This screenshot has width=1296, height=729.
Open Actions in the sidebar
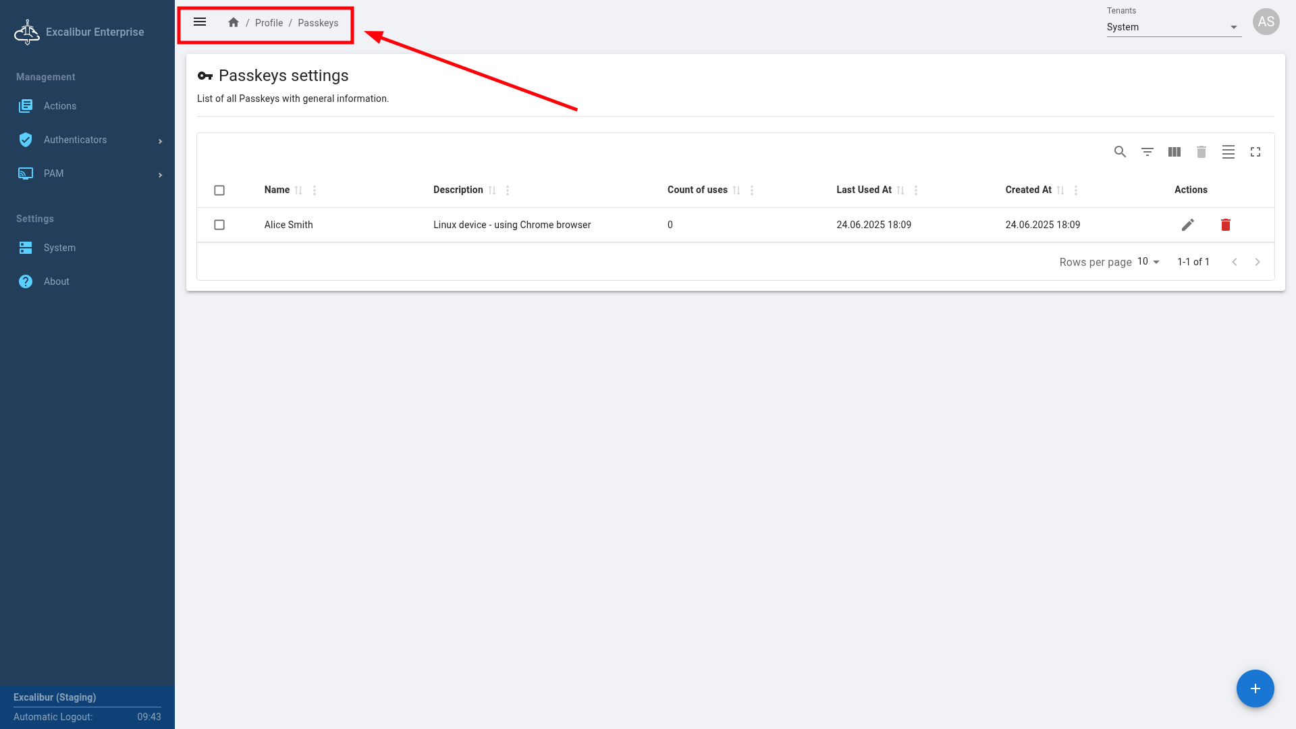pyautogui.click(x=60, y=106)
